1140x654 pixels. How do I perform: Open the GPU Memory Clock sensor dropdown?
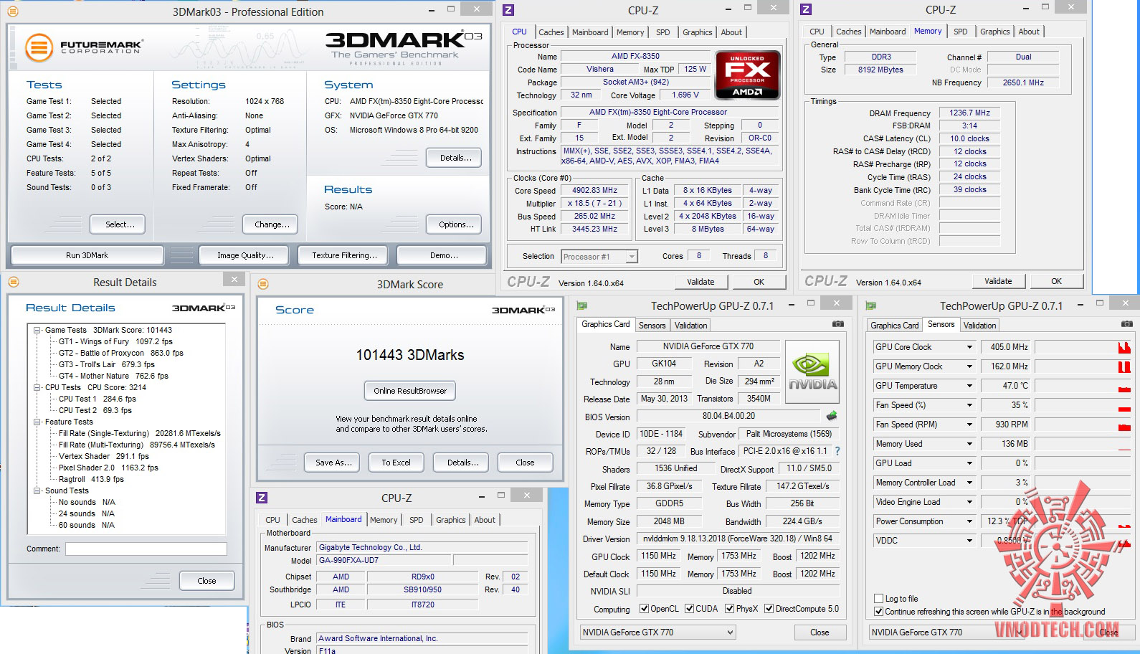pyautogui.click(x=969, y=366)
